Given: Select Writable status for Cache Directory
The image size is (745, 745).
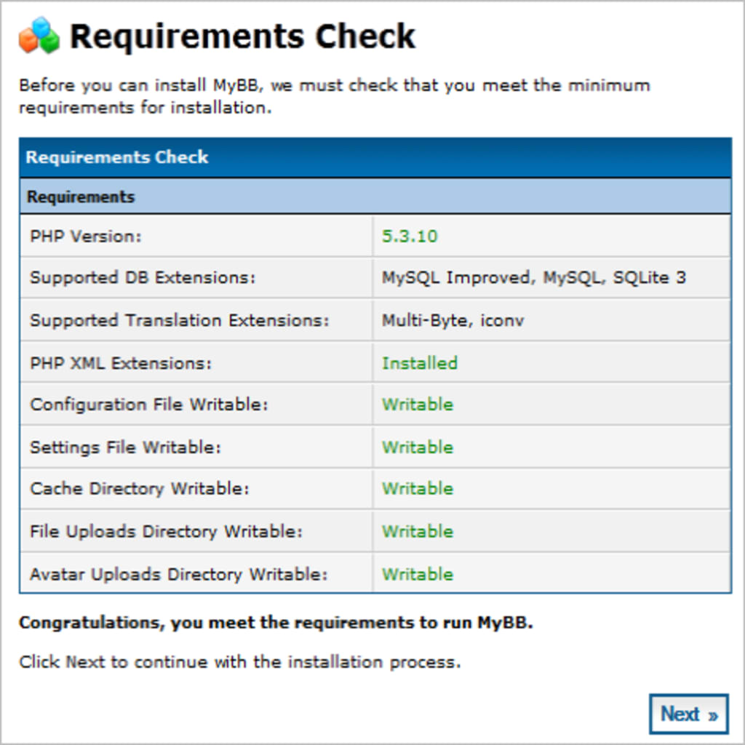Looking at the screenshot, I should (x=418, y=488).
